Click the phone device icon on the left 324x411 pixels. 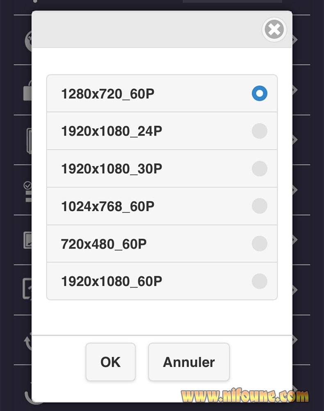coord(29,141)
